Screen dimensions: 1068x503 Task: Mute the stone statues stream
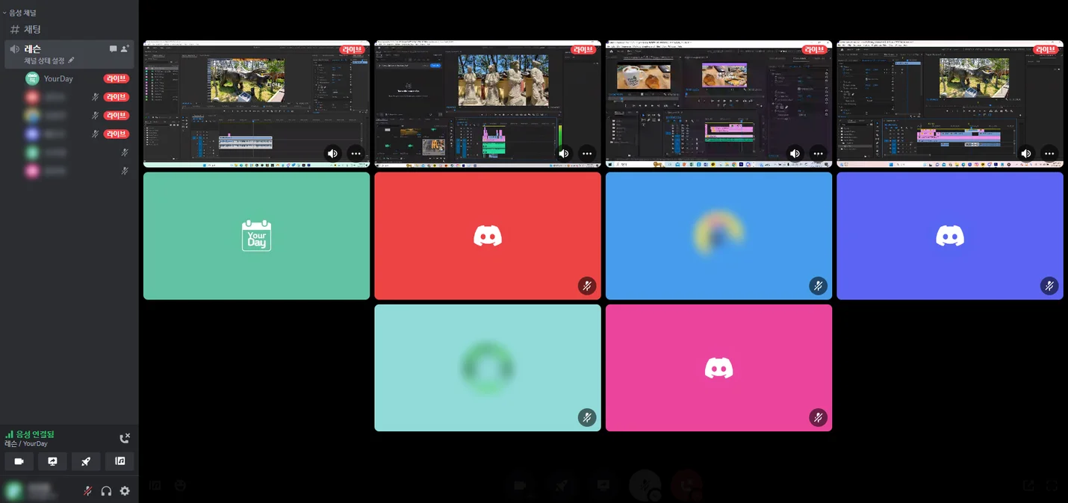tap(564, 153)
